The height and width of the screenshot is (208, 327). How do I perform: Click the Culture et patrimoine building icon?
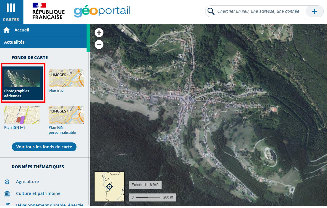pos(7,193)
